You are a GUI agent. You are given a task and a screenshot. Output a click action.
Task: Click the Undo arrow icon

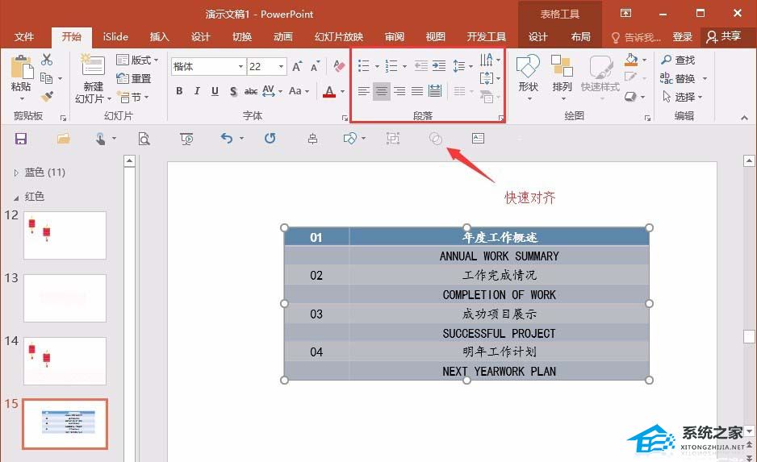pos(226,139)
